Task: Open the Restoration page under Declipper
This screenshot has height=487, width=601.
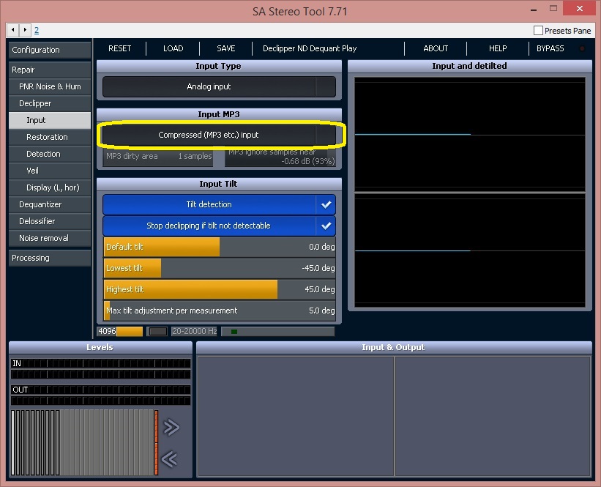Action: 50,137
